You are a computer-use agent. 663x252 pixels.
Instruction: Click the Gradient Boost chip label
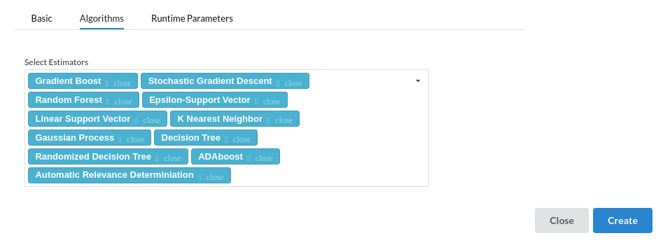click(68, 80)
